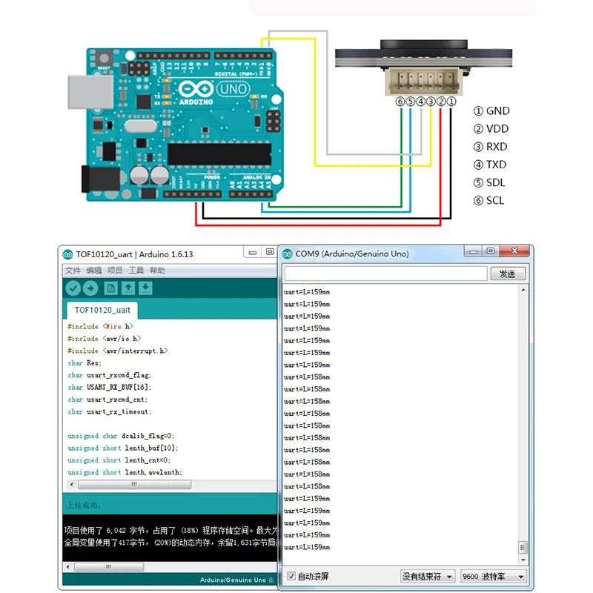Click the serial monitor send text field

pos(385,274)
